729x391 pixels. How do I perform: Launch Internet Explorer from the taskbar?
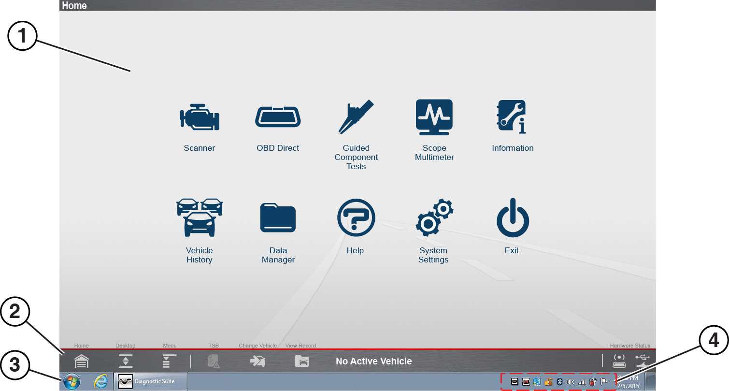click(101, 382)
